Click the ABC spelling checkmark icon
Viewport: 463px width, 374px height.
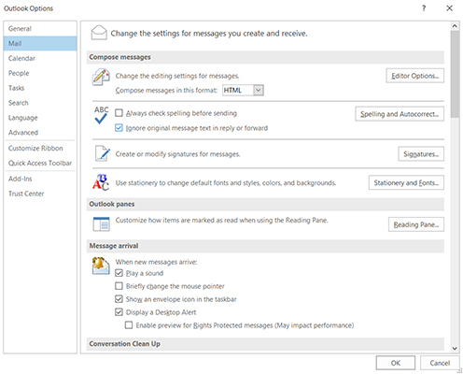click(x=101, y=115)
